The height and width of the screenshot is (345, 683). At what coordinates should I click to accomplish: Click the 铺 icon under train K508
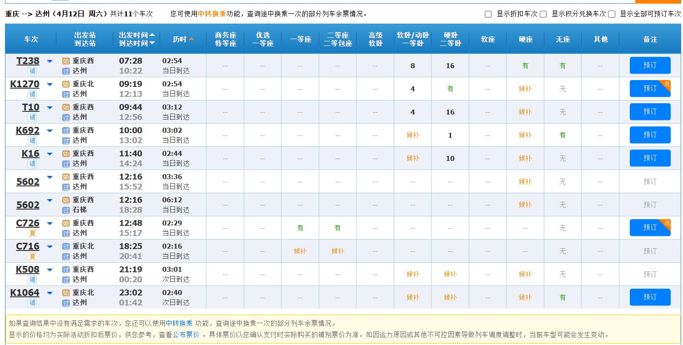coord(32,280)
